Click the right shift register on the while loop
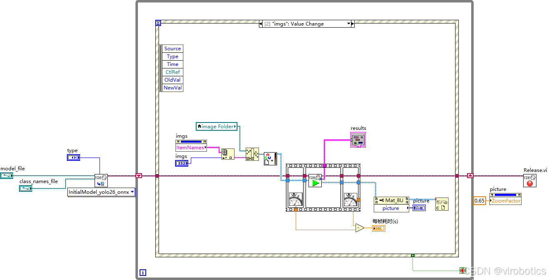Viewport: 548px width, 280px height. point(470,176)
